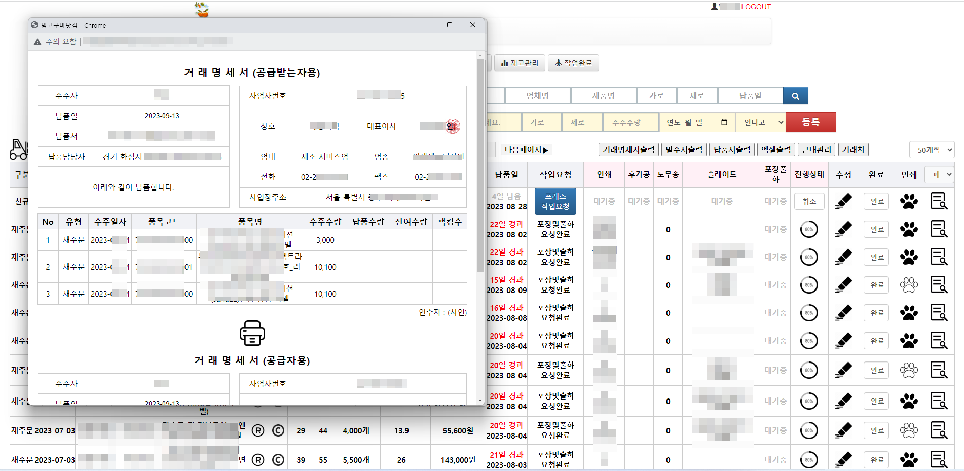
Task: Click the 발주서출력 button
Action: pyautogui.click(x=684, y=150)
